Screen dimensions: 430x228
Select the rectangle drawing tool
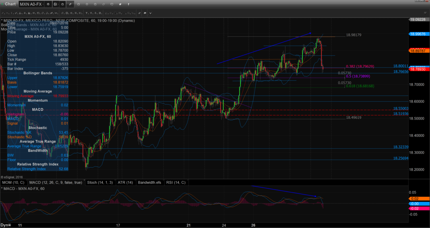point(38,13)
